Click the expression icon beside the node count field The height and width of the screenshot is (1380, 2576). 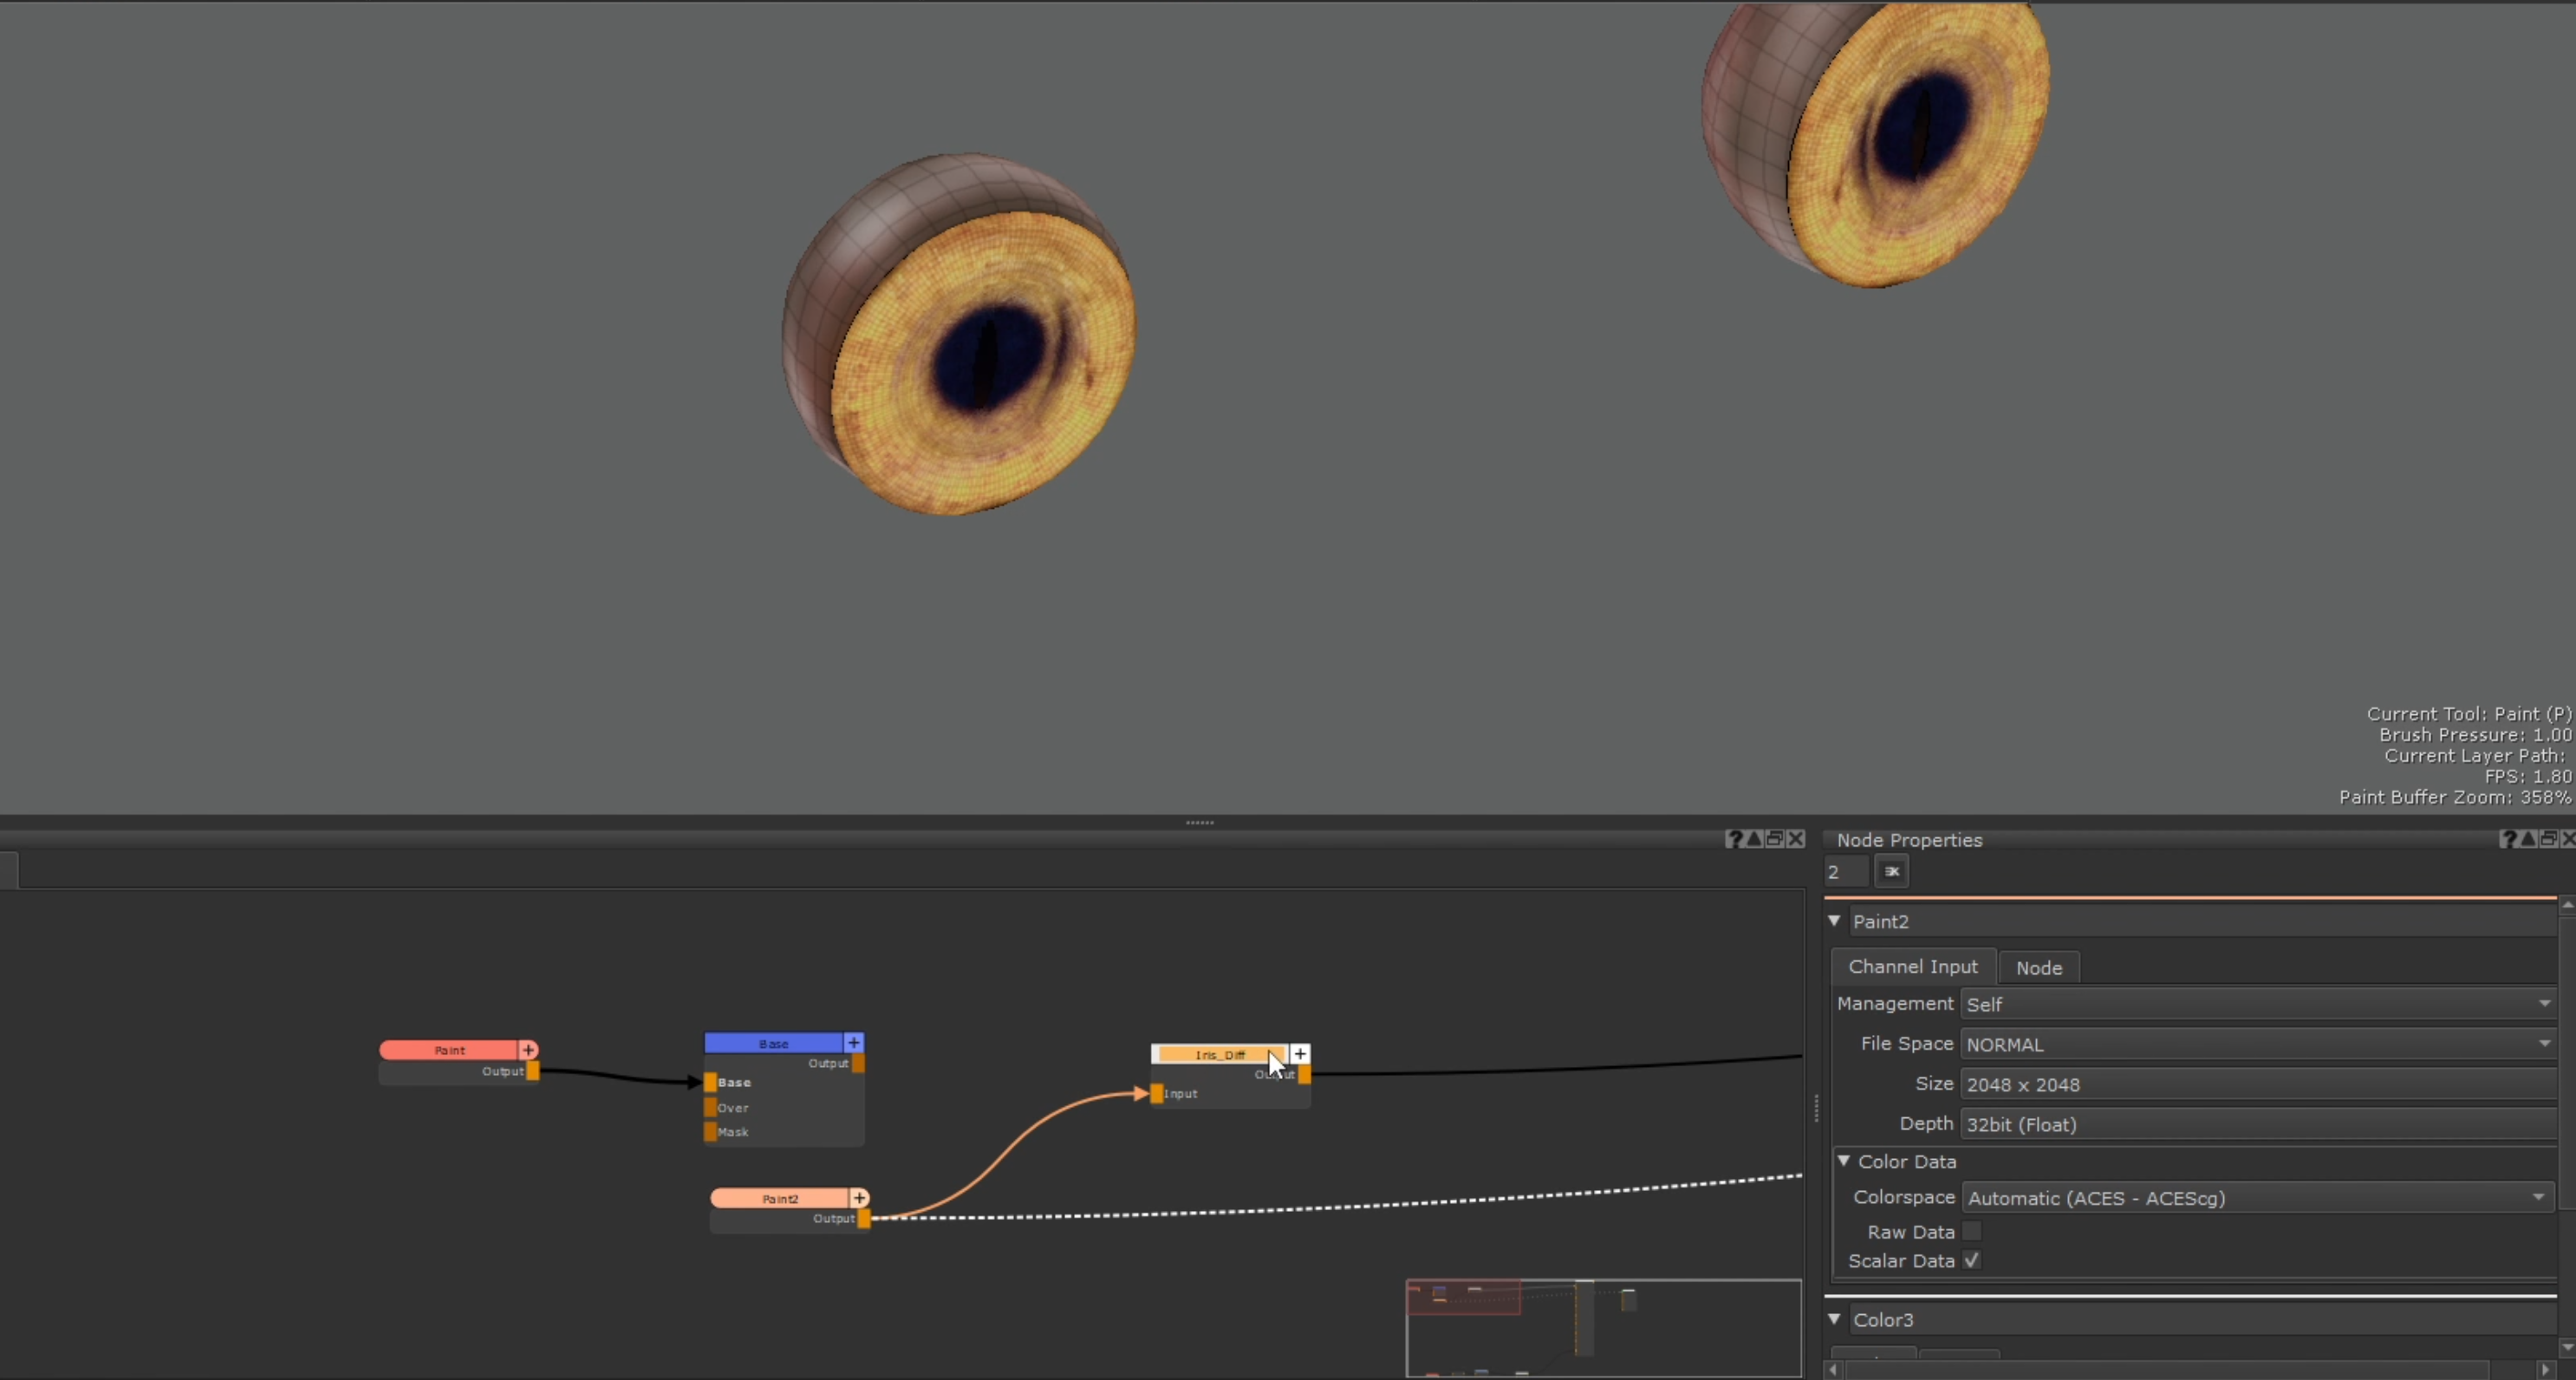1891,871
